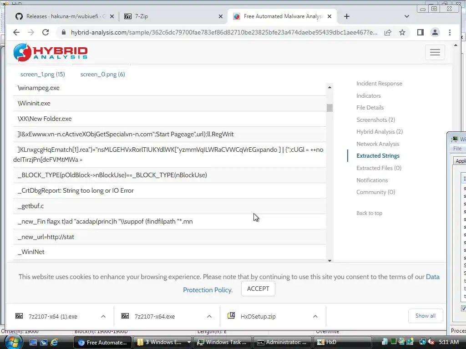The height and width of the screenshot is (349, 466).
Task: Jump to Screenshots (2) section
Action: [375, 120]
